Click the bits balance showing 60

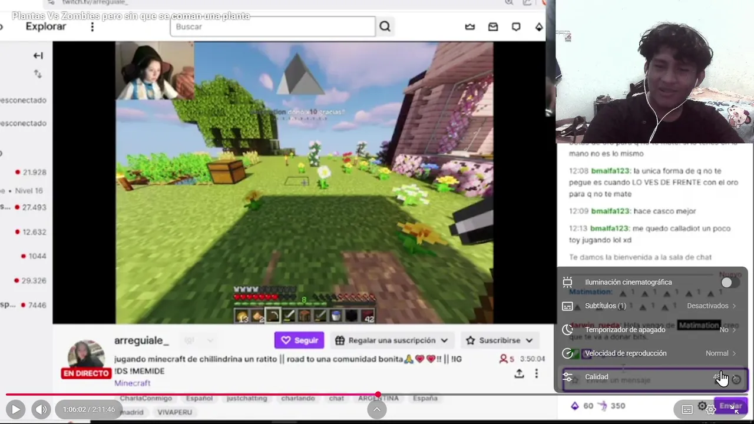pyautogui.click(x=582, y=406)
